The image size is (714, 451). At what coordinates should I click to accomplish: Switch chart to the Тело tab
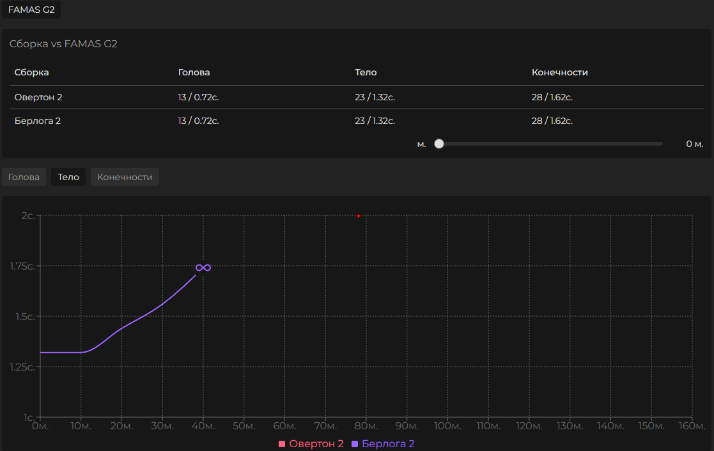click(68, 177)
